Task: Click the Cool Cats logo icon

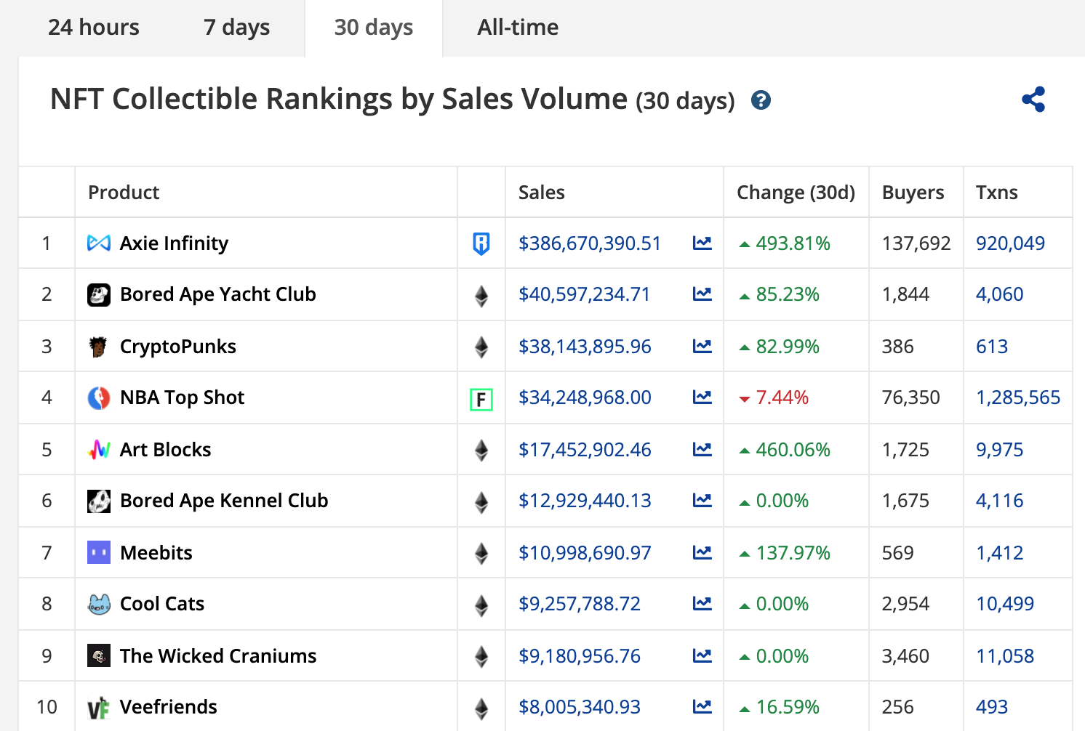Action: (99, 604)
